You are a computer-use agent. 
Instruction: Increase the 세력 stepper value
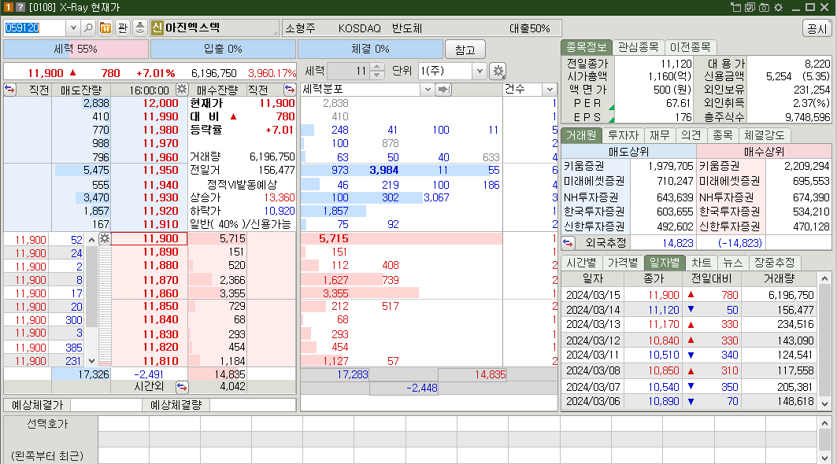click(x=376, y=67)
